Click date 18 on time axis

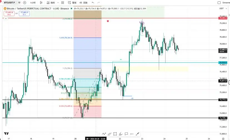[x=31, y=139]
